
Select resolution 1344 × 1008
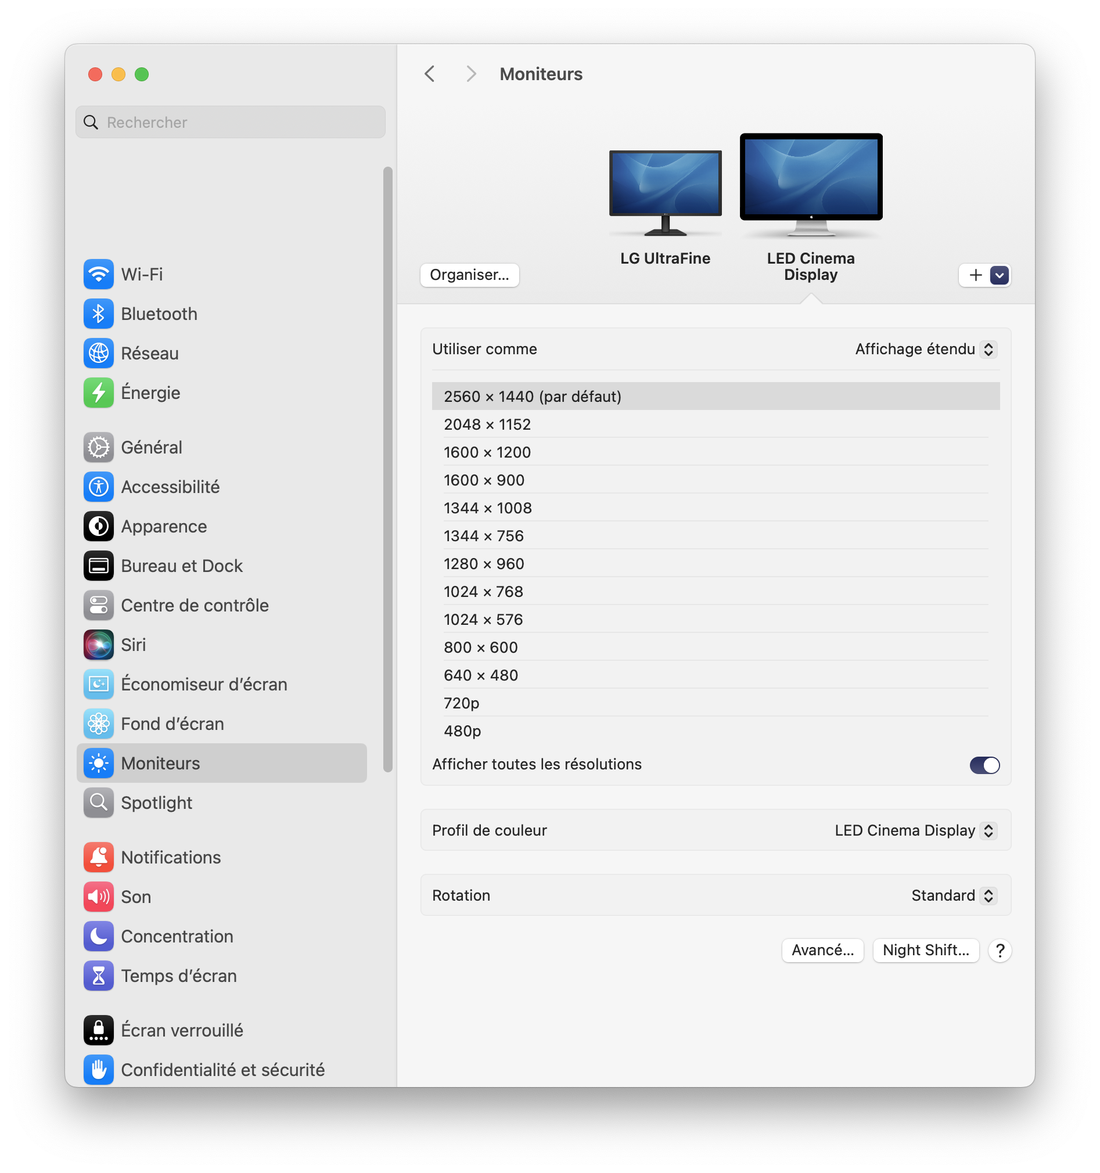(716, 508)
